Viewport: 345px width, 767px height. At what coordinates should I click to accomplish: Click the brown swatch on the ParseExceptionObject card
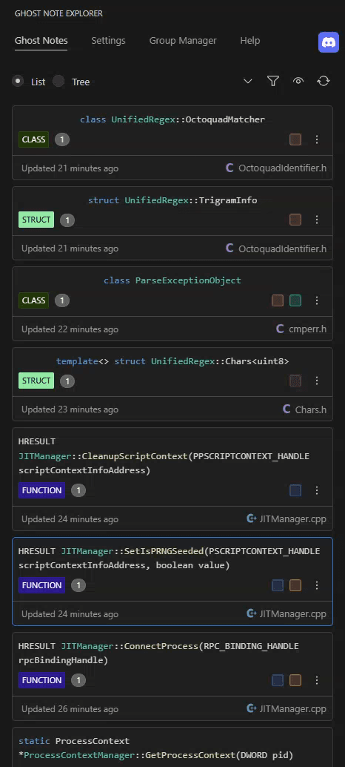[278, 300]
